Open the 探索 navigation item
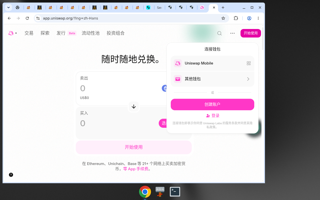Image resolution: width=320 pixels, height=200 pixels. (x=45, y=33)
